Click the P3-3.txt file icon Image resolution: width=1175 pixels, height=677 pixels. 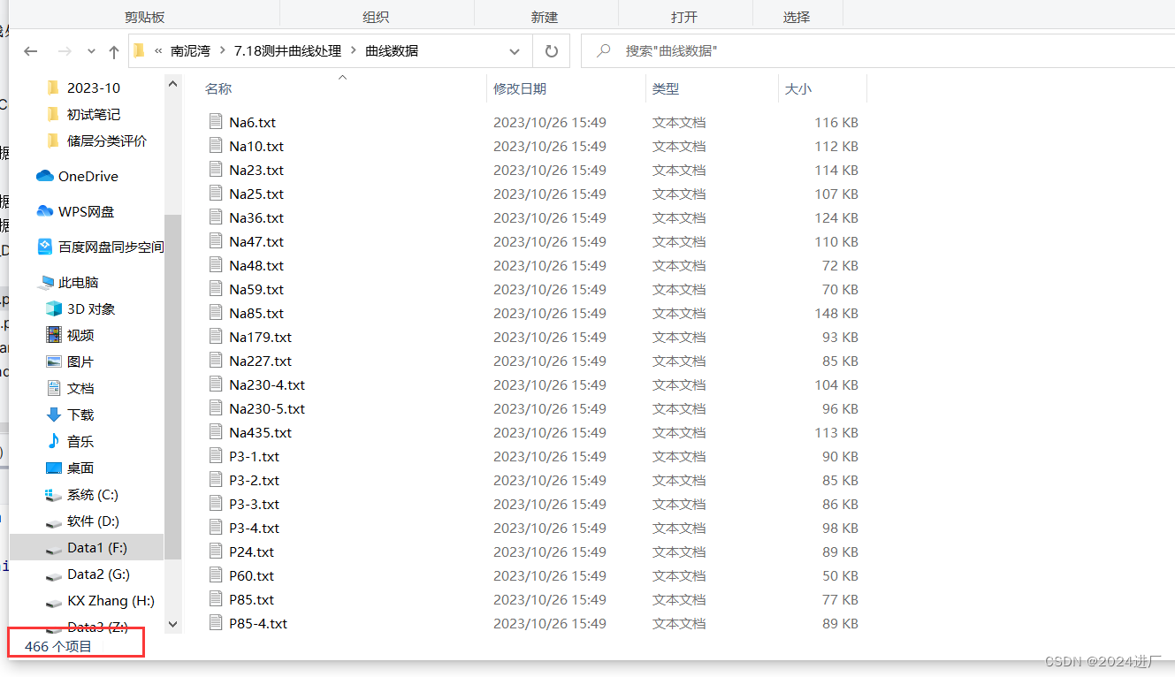(216, 503)
